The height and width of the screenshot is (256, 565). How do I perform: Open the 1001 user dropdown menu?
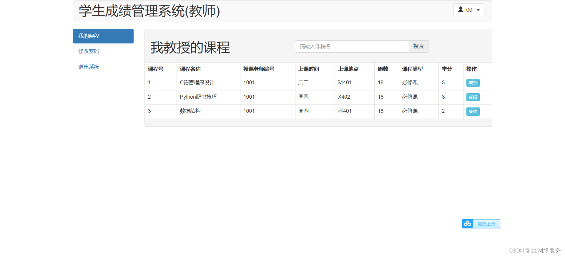click(x=468, y=10)
